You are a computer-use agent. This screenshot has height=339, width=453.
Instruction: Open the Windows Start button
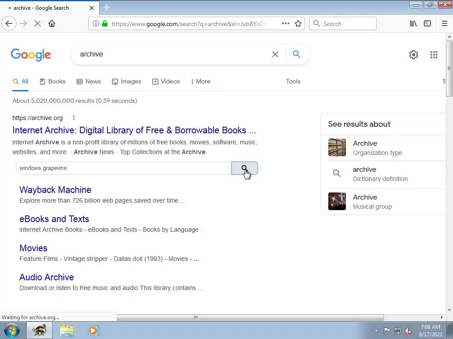(x=12, y=330)
